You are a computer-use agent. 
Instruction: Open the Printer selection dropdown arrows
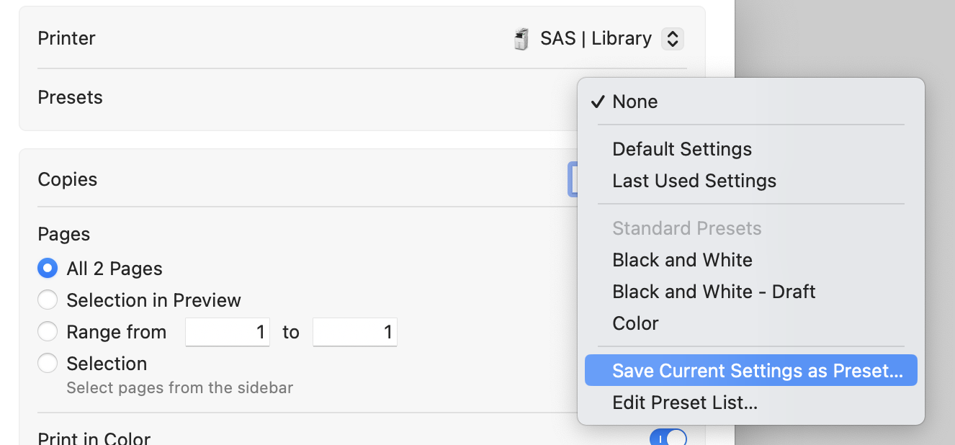(x=671, y=39)
